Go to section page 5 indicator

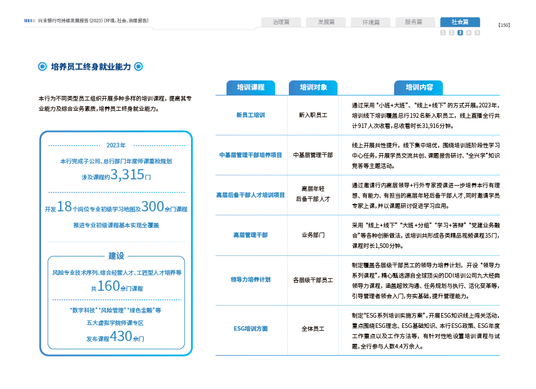(477, 33)
